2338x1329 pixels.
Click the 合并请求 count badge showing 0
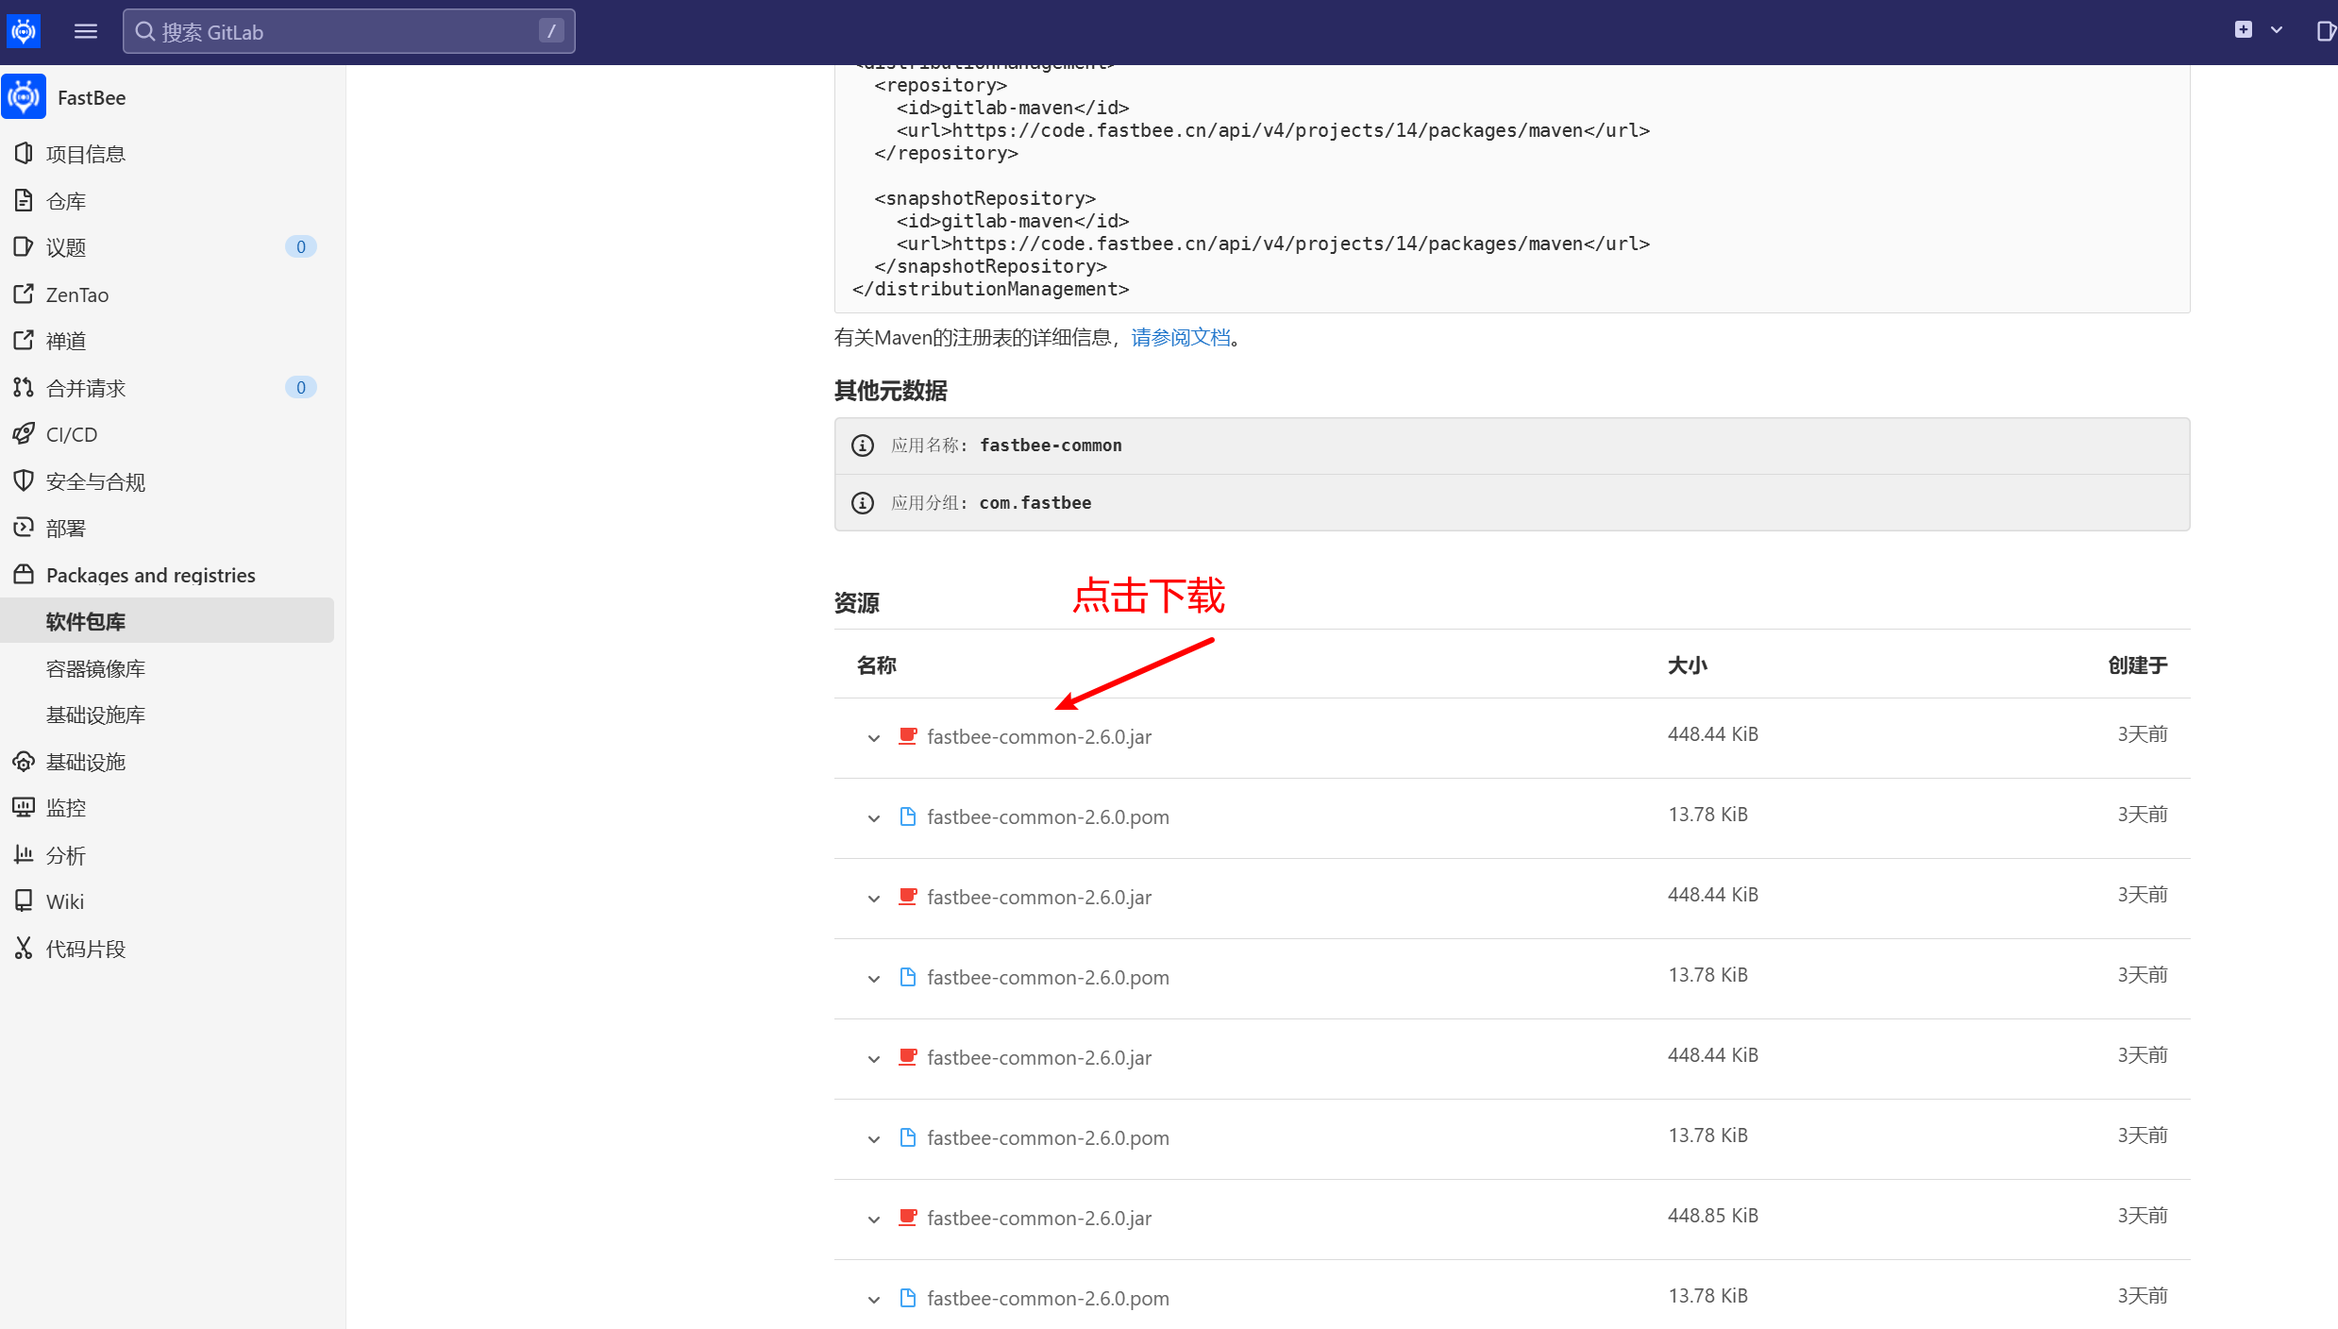301,387
